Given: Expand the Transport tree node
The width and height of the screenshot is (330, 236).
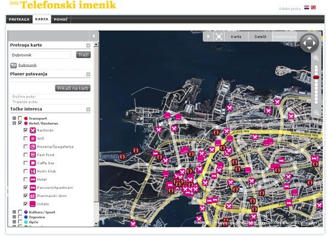Looking at the screenshot, I should (14, 118).
